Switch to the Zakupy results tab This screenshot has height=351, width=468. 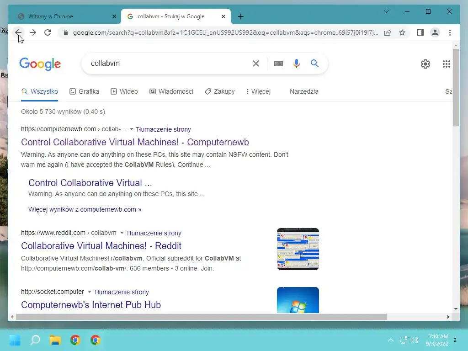coord(220,91)
